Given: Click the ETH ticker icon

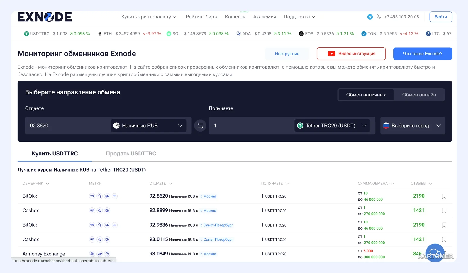Looking at the screenshot, I should 100,34.
